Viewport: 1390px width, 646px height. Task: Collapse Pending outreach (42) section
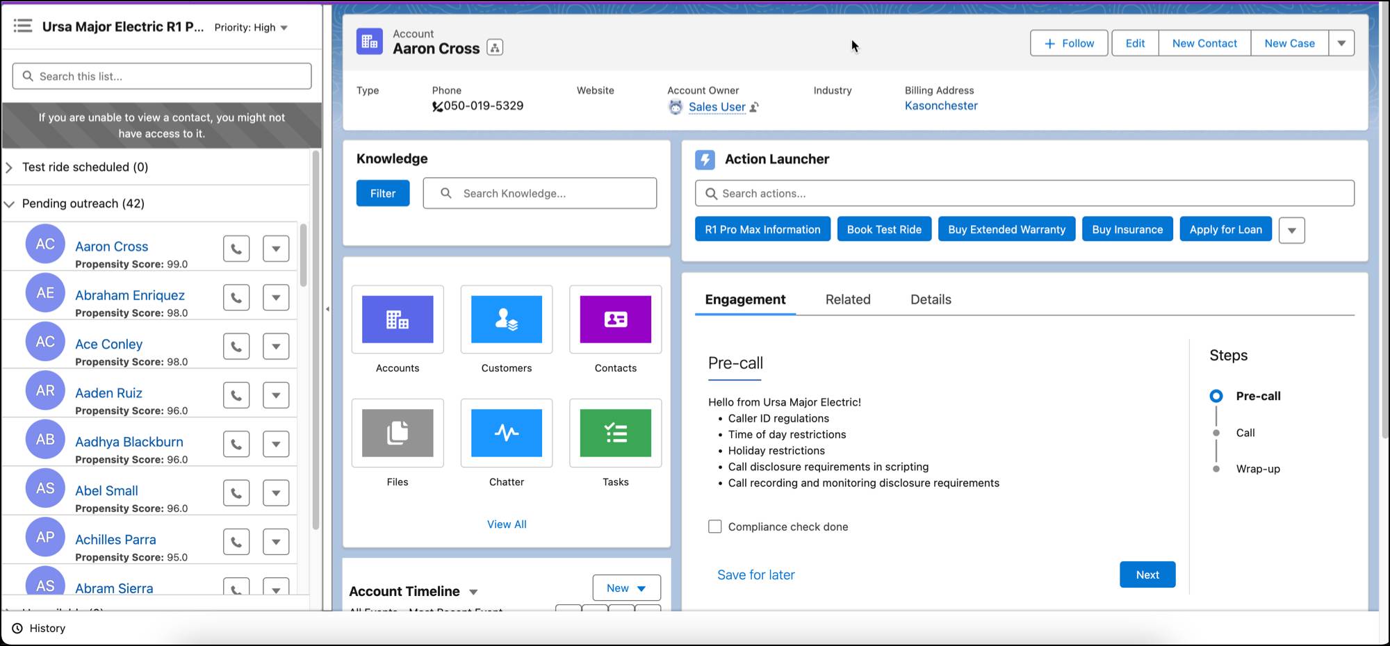pyautogui.click(x=9, y=204)
